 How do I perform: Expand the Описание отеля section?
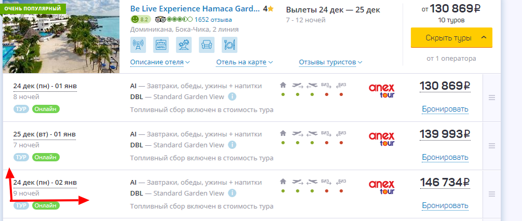[160, 62]
